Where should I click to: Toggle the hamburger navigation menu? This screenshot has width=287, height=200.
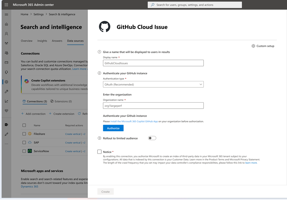coord(6,15)
